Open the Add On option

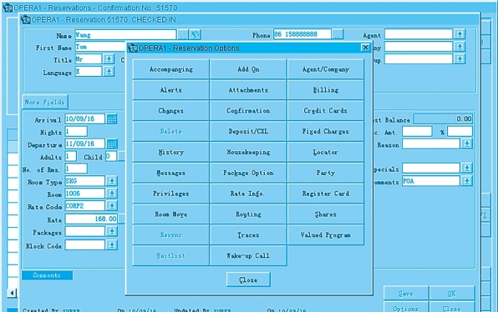pos(248,69)
